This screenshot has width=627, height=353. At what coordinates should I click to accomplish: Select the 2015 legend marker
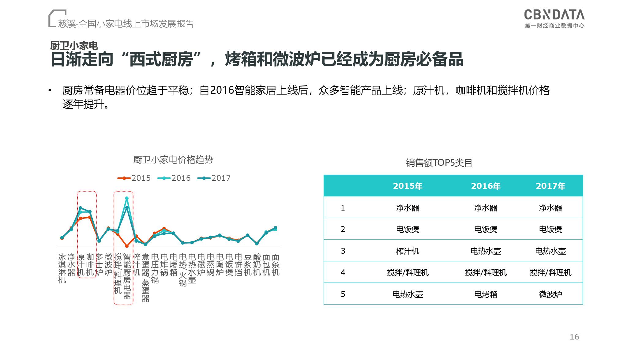click(124, 178)
